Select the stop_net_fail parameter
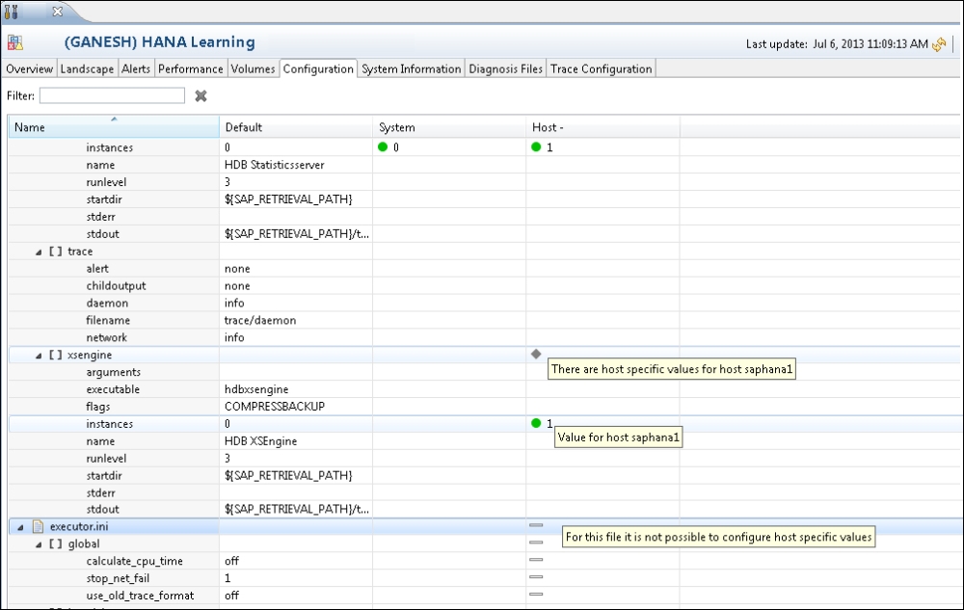Viewport: 964px width, 610px height. click(486, 578)
